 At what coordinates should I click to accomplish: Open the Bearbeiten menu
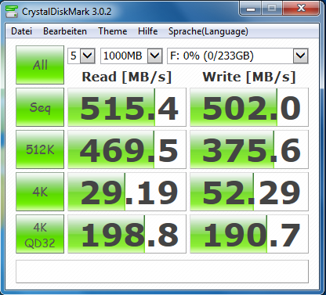tap(65, 31)
